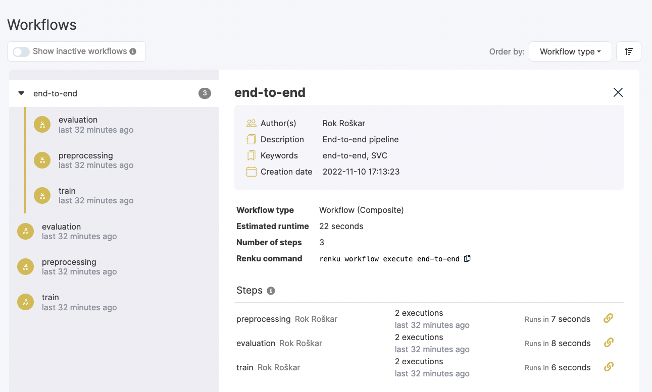
Task: Click author name Rok Roškar in details
Action: click(344, 123)
